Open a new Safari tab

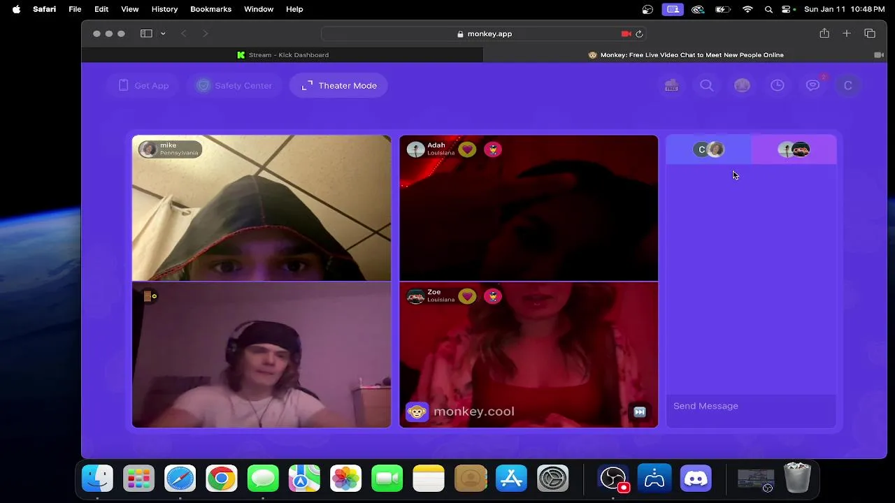pyautogui.click(x=847, y=34)
